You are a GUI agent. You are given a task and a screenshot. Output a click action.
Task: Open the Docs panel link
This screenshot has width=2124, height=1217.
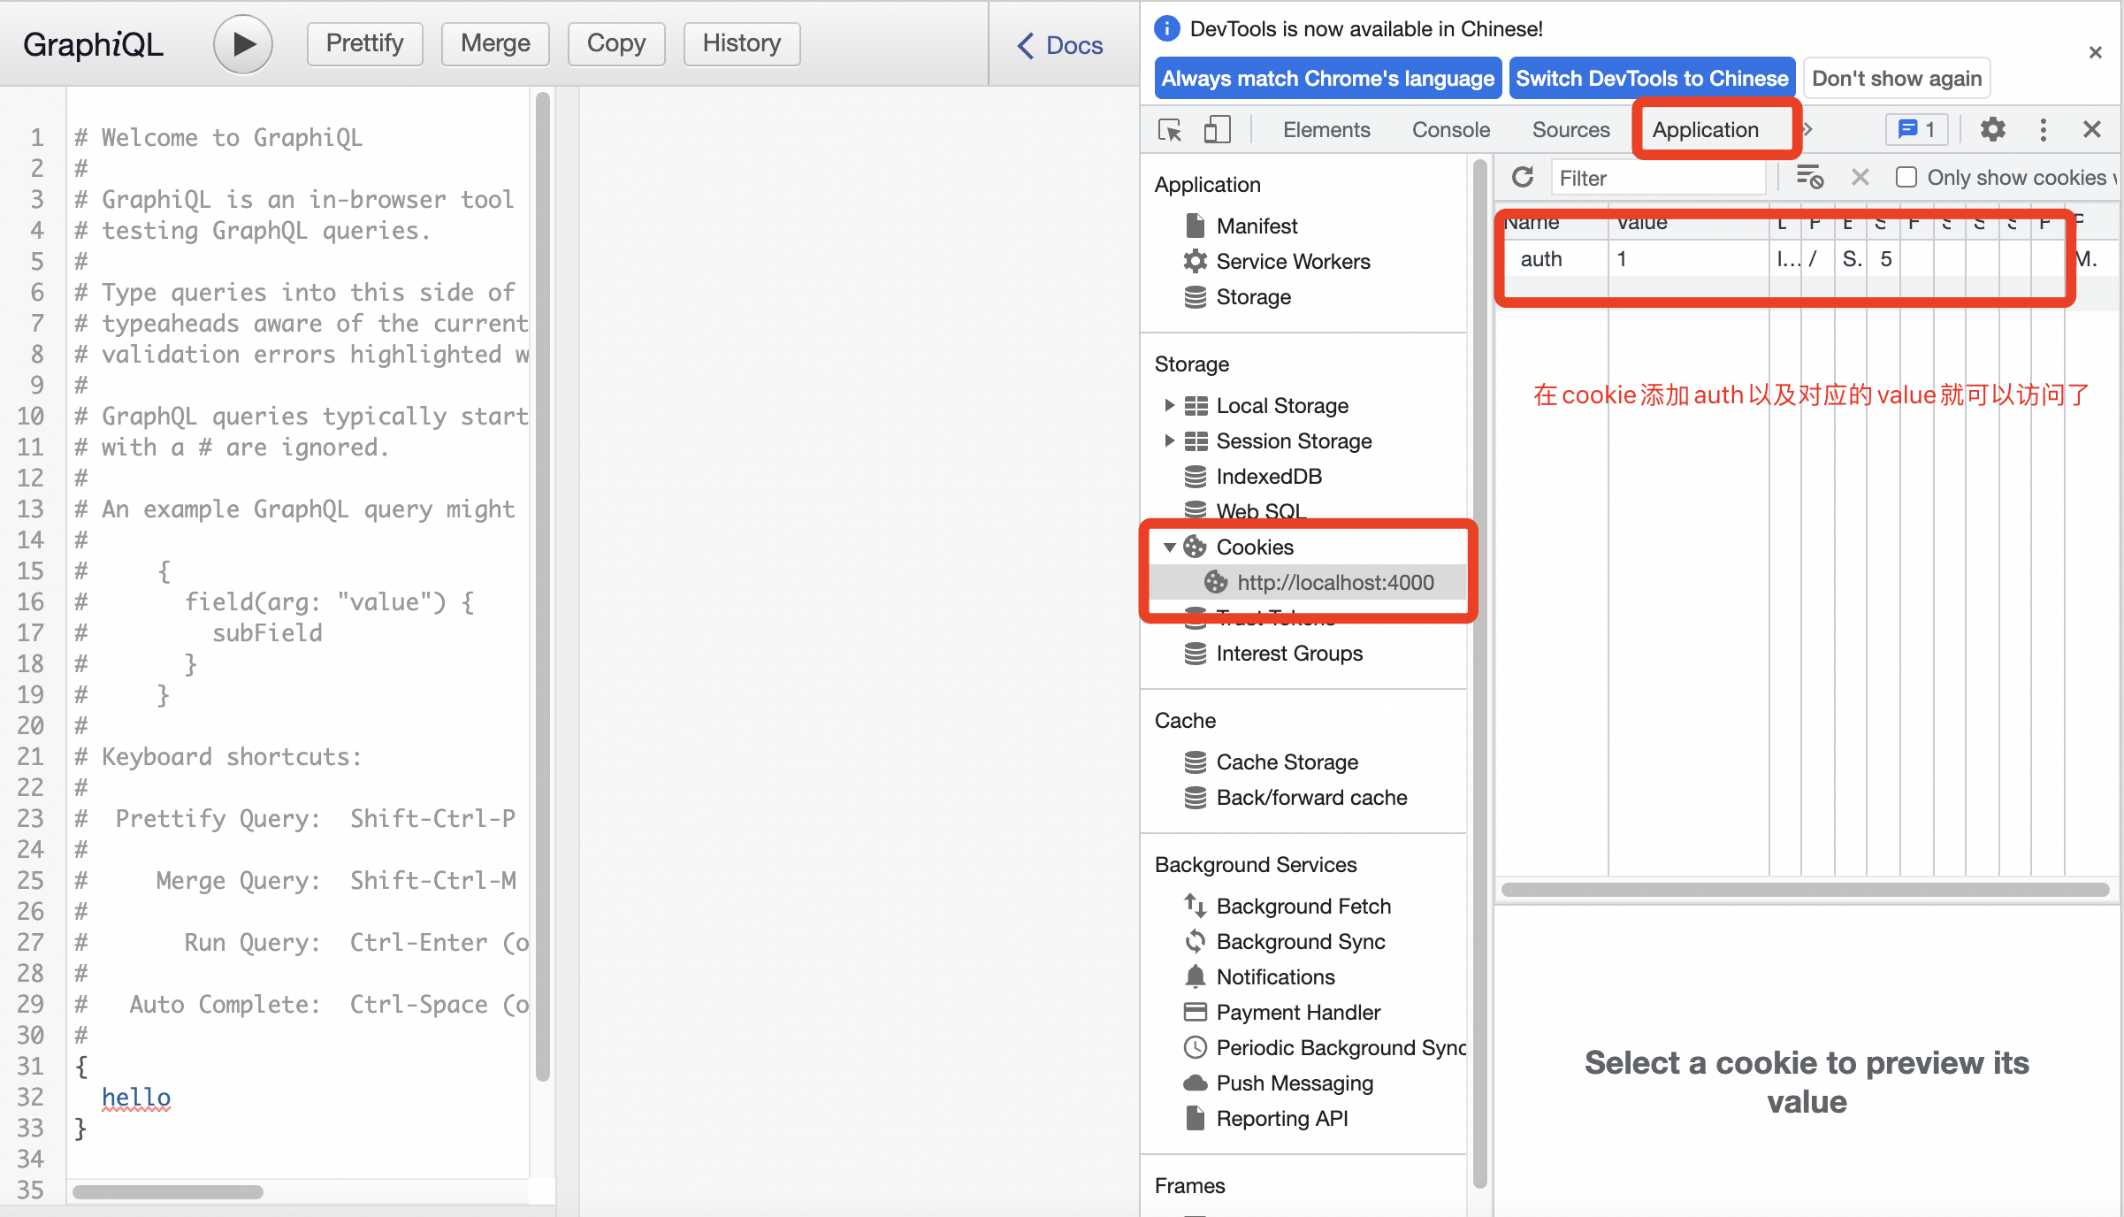pyautogui.click(x=1060, y=46)
